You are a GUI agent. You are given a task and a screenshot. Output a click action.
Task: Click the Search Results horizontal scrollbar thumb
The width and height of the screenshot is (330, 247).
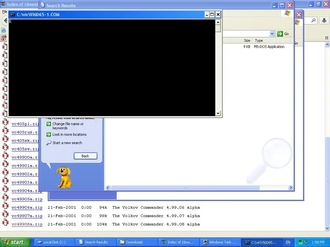click(185, 188)
